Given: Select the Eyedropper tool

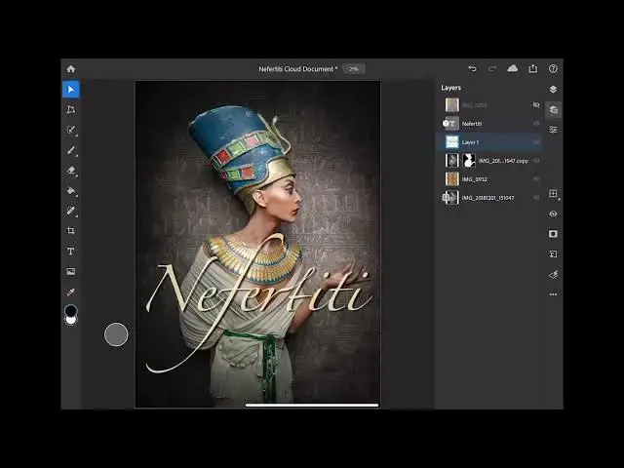Looking at the screenshot, I should tap(71, 292).
